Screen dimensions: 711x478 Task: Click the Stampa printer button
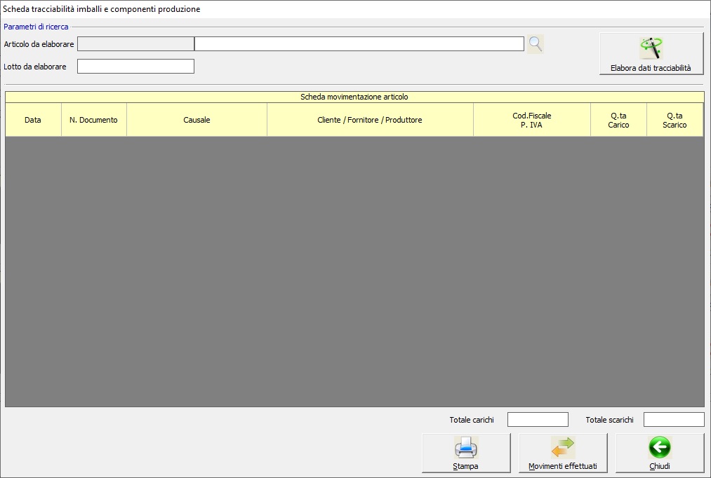coord(465,453)
